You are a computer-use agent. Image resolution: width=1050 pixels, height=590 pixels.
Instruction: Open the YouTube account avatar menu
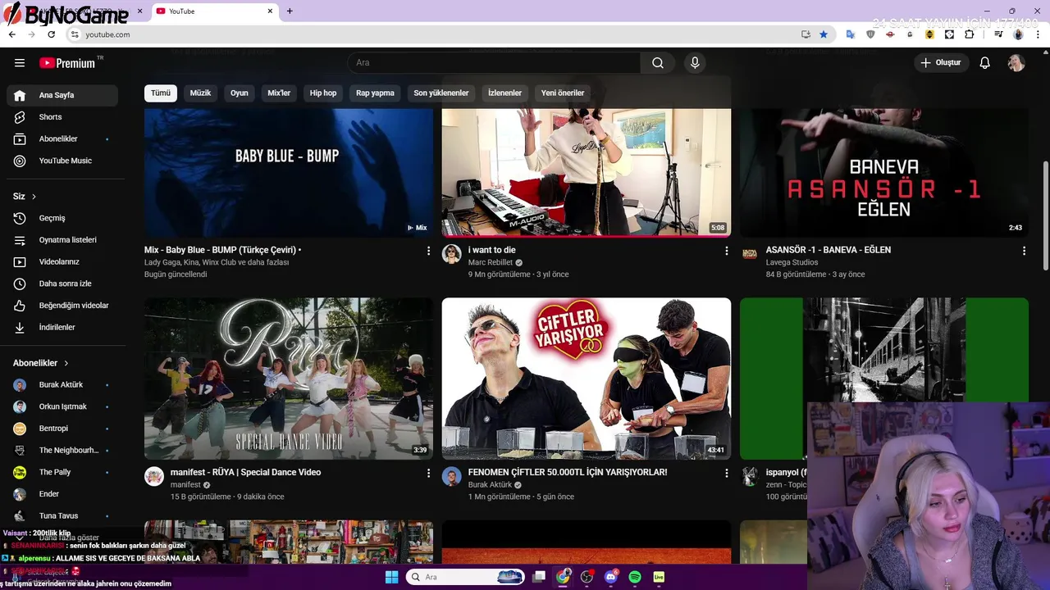coord(1016,63)
